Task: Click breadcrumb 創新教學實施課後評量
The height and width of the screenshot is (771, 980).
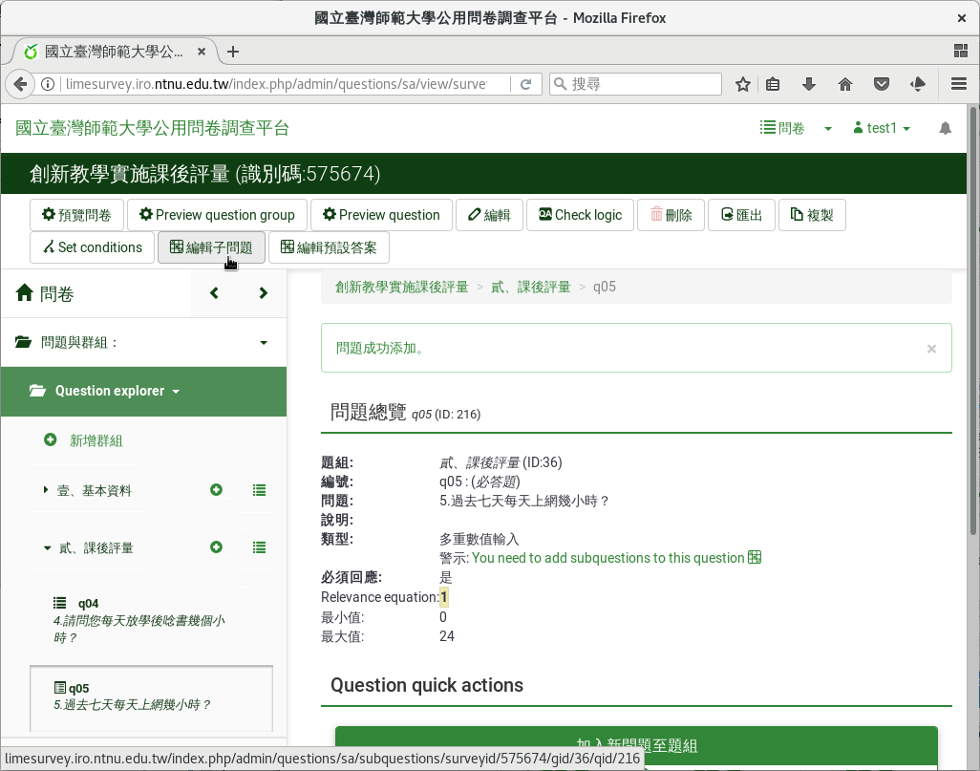Action: [402, 287]
